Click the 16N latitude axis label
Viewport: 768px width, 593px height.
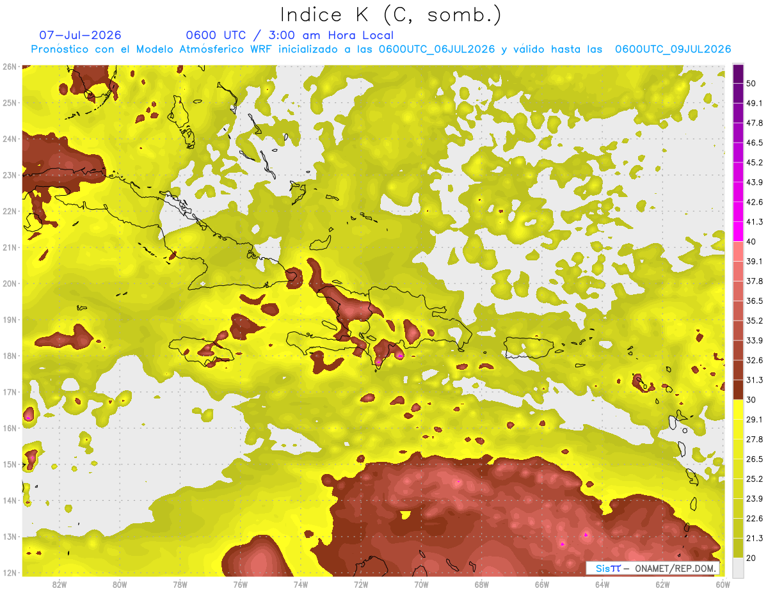[x=10, y=428]
